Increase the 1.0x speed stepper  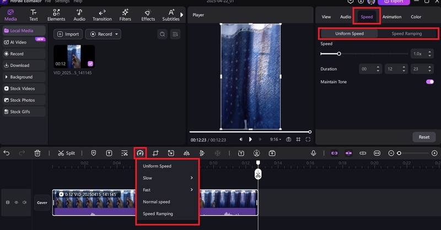pyautogui.click(x=429, y=52)
